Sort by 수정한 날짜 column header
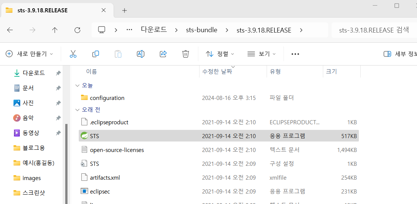The image size is (417, 204). 217,71
